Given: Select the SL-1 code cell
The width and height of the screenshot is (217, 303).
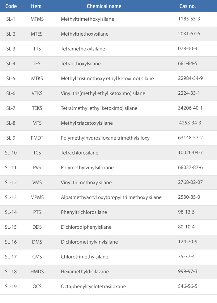Looking at the screenshot, I should [x=11, y=19].
